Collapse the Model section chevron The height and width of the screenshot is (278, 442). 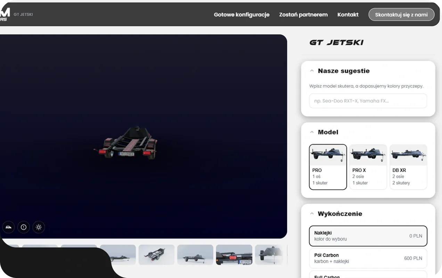click(x=312, y=132)
